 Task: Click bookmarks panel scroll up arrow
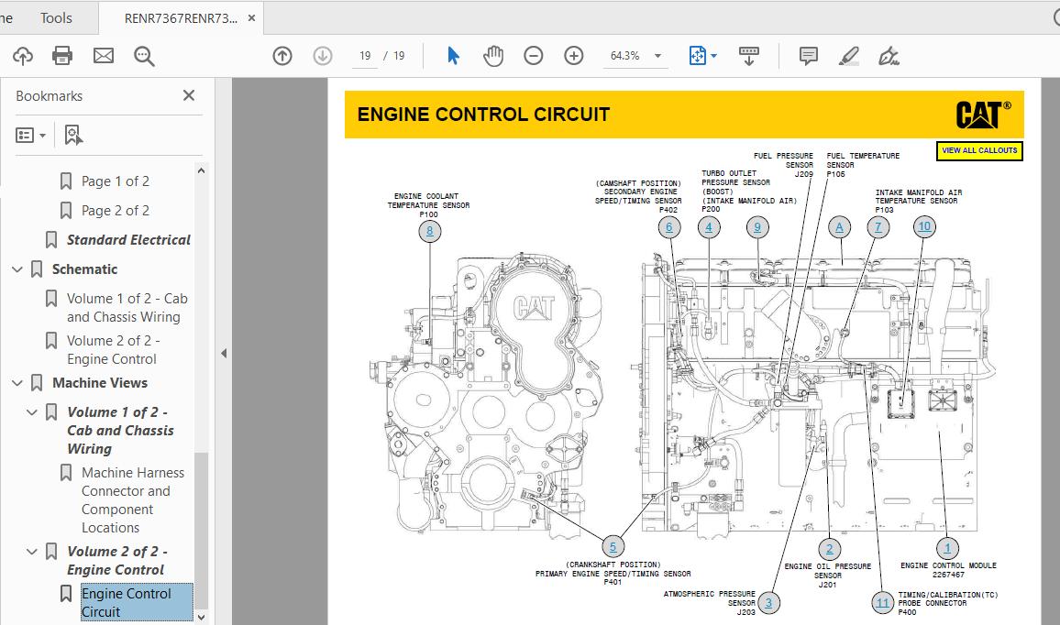pyautogui.click(x=201, y=170)
